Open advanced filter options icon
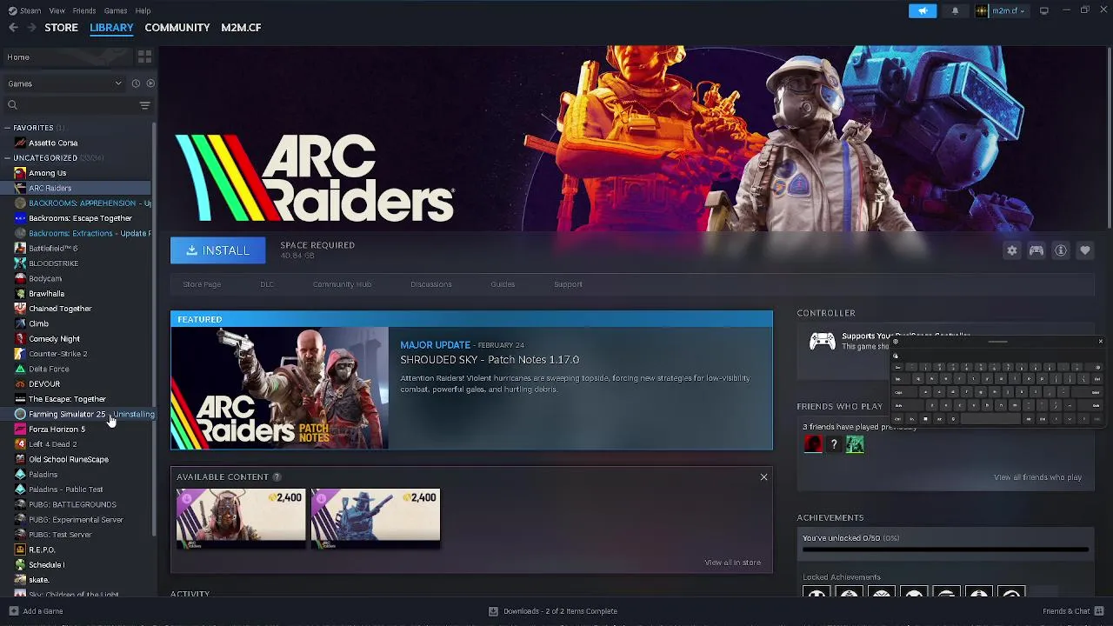The height and width of the screenshot is (626, 1113). pos(144,105)
